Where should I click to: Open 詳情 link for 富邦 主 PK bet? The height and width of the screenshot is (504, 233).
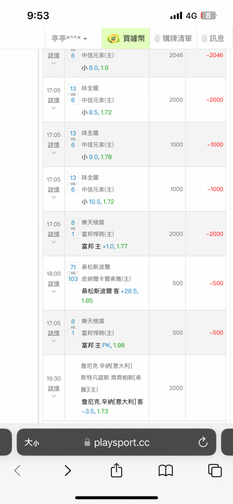(x=54, y=333)
